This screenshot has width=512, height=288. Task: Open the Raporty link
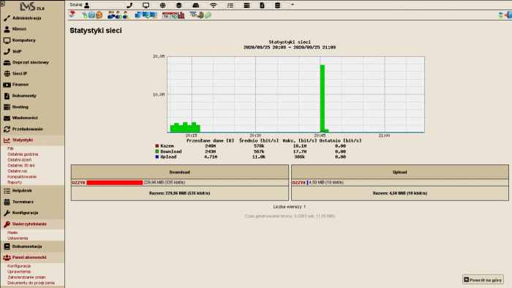point(15,182)
